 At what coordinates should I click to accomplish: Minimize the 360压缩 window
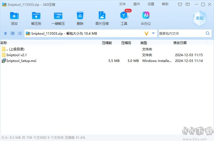(x=196, y=4)
